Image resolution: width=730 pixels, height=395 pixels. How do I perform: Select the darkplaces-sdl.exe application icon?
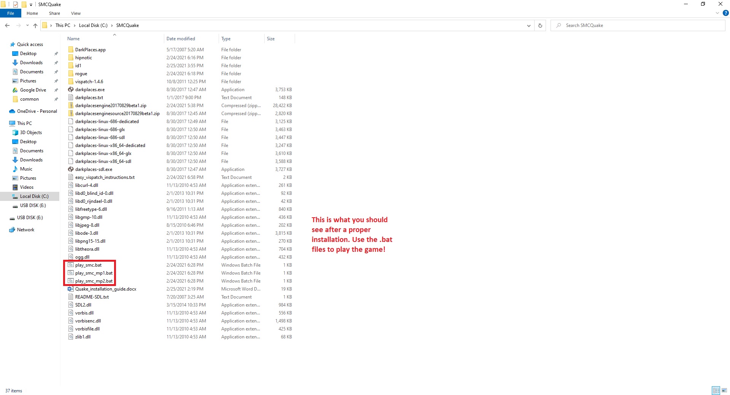point(71,169)
